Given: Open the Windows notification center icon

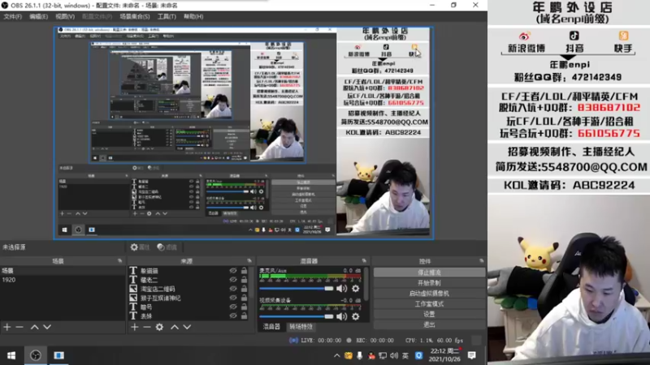Looking at the screenshot, I should pos(472,355).
